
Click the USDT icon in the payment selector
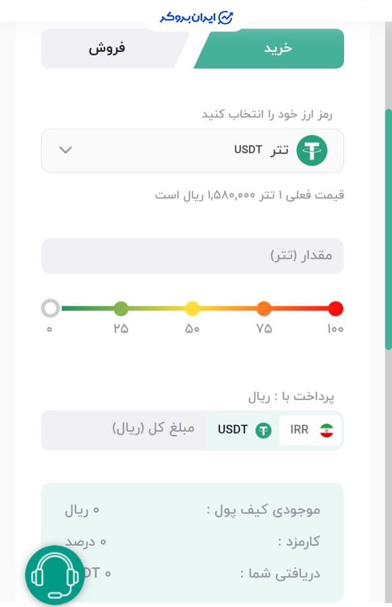(x=262, y=430)
